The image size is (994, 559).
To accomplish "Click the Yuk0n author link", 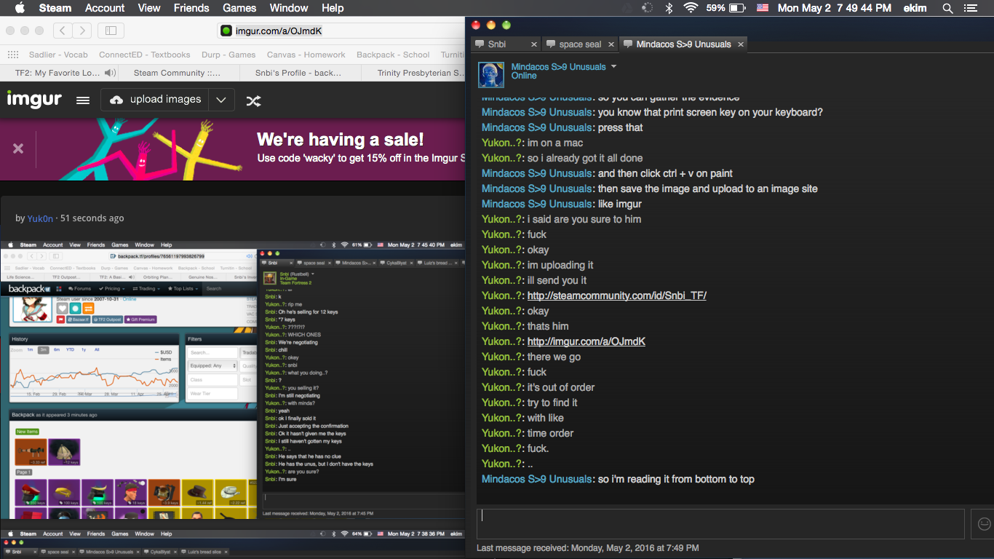I will (40, 218).
